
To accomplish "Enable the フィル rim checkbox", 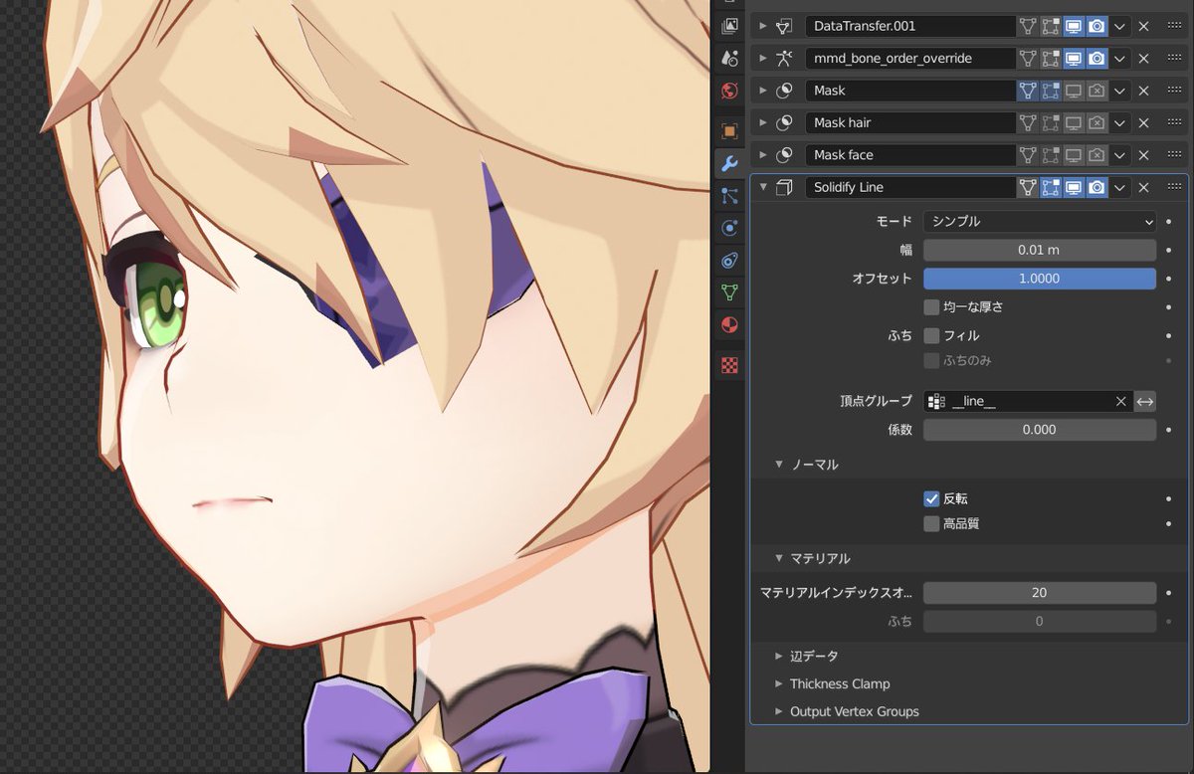I will 931,336.
